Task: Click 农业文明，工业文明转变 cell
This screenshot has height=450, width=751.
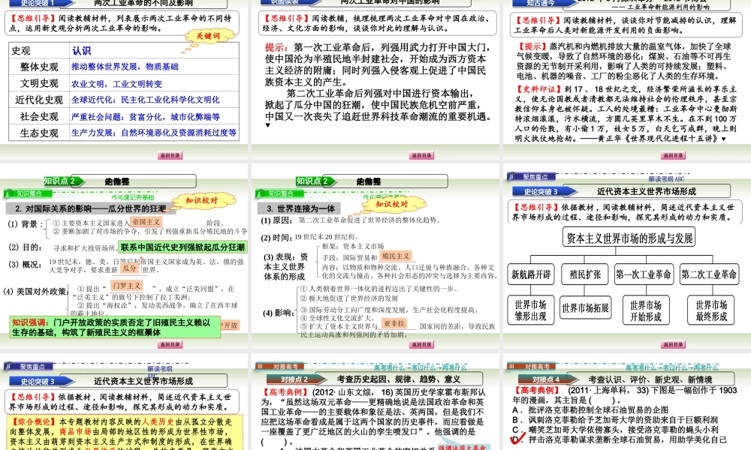Action: coord(154,84)
